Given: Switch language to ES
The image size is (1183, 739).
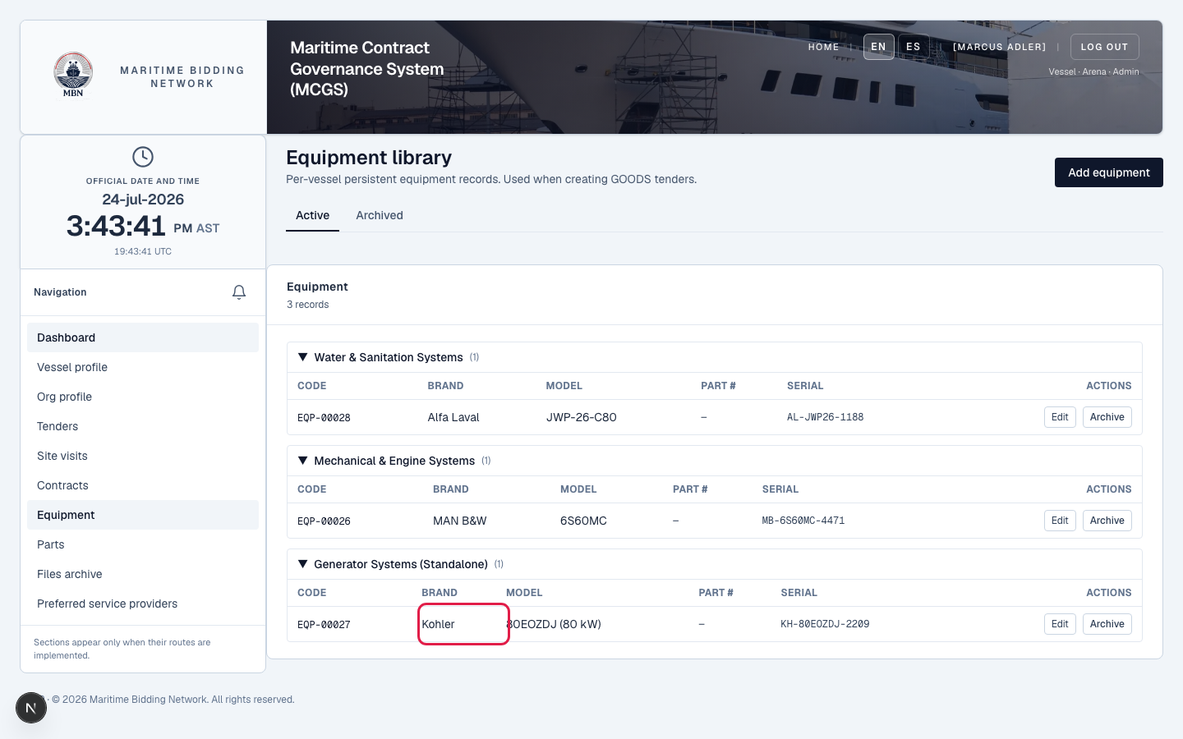Looking at the screenshot, I should click(914, 47).
